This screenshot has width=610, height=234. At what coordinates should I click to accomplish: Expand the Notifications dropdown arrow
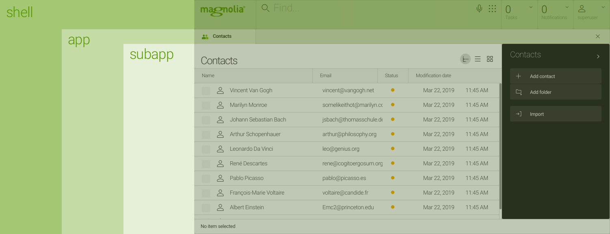pos(567,7)
